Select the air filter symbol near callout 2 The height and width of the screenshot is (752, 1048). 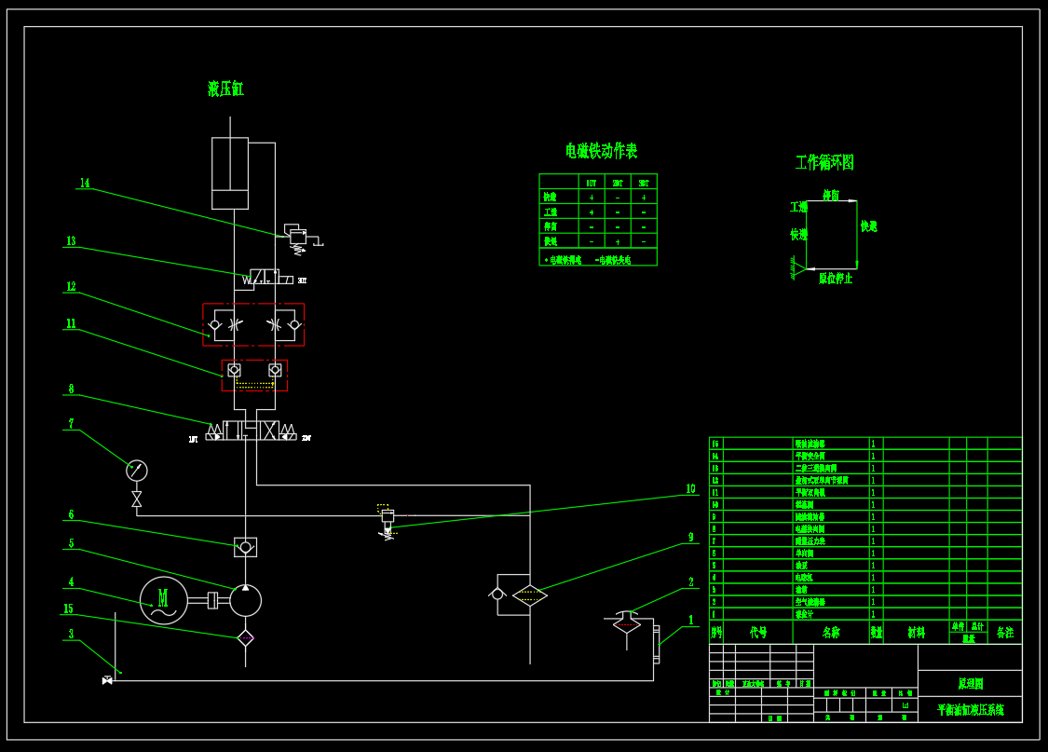click(x=627, y=620)
